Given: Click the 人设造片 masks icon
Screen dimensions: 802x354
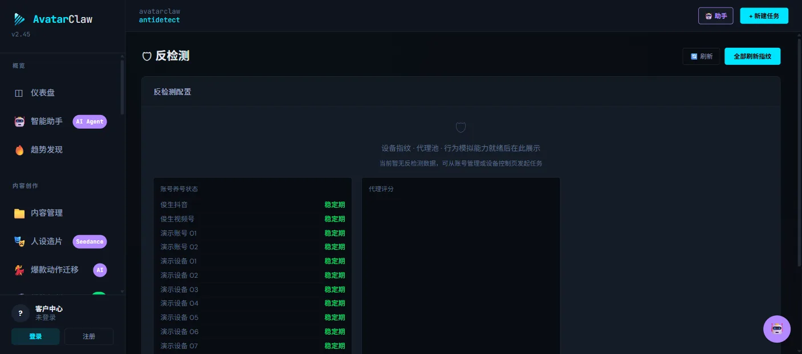Looking at the screenshot, I should click(x=19, y=241).
